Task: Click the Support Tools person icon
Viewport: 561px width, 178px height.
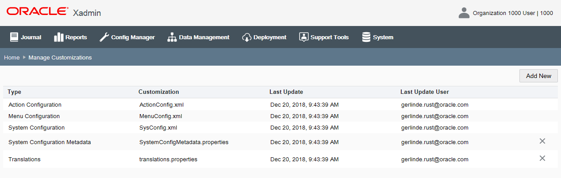Action: (304, 37)
